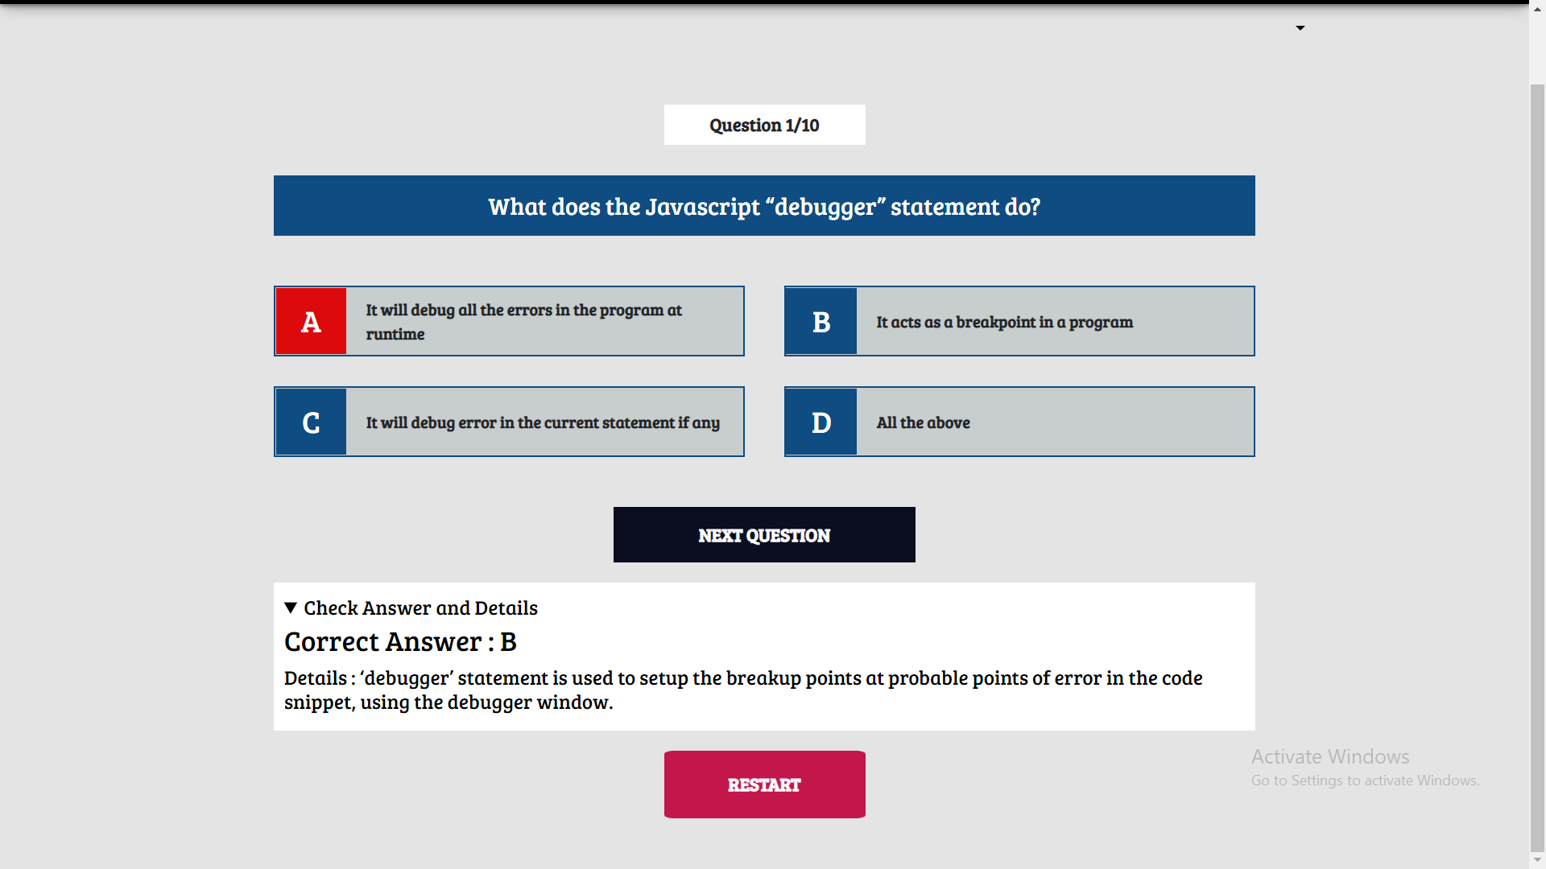The image size is (1546, 869).
Task: Advance using the NEXT QUESTION button
Action: [764, 534]
